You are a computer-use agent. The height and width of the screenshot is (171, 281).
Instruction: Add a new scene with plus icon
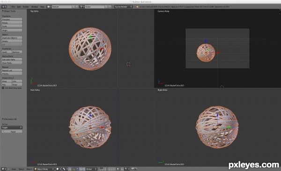pos(106,7)
